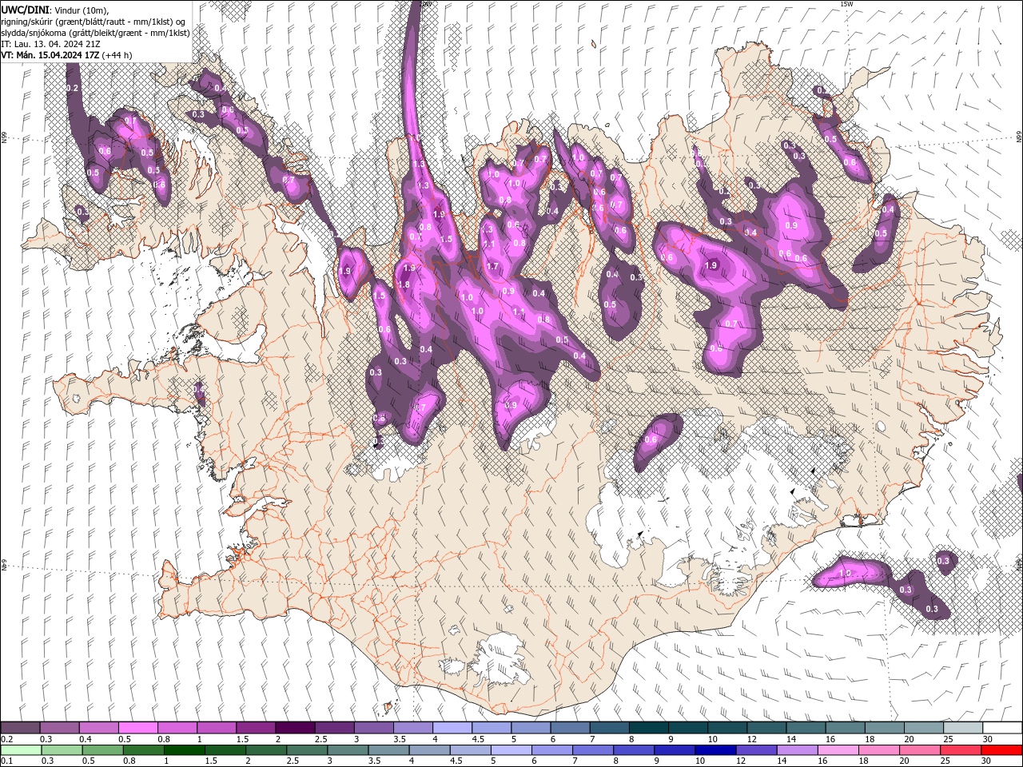The image size is (1023, 767).
Task: Pick the upper scale swatch starting at 0.3
Action: pyautogui.click(x=59, y=728)
